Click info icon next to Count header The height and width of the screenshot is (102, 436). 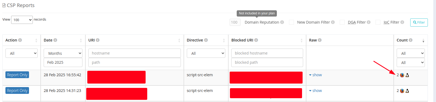click(x=411, y=40)
